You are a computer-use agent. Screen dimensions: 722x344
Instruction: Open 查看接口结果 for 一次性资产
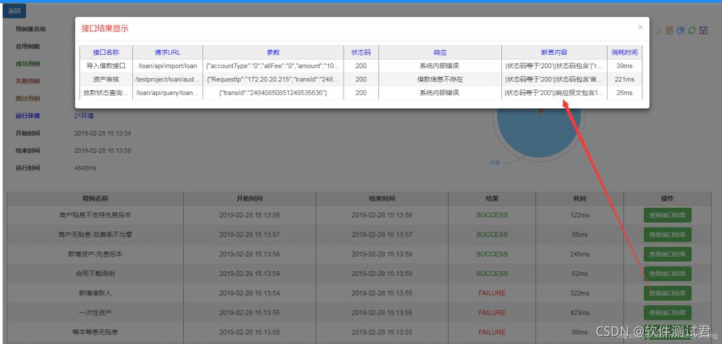(x=667, y=313)
